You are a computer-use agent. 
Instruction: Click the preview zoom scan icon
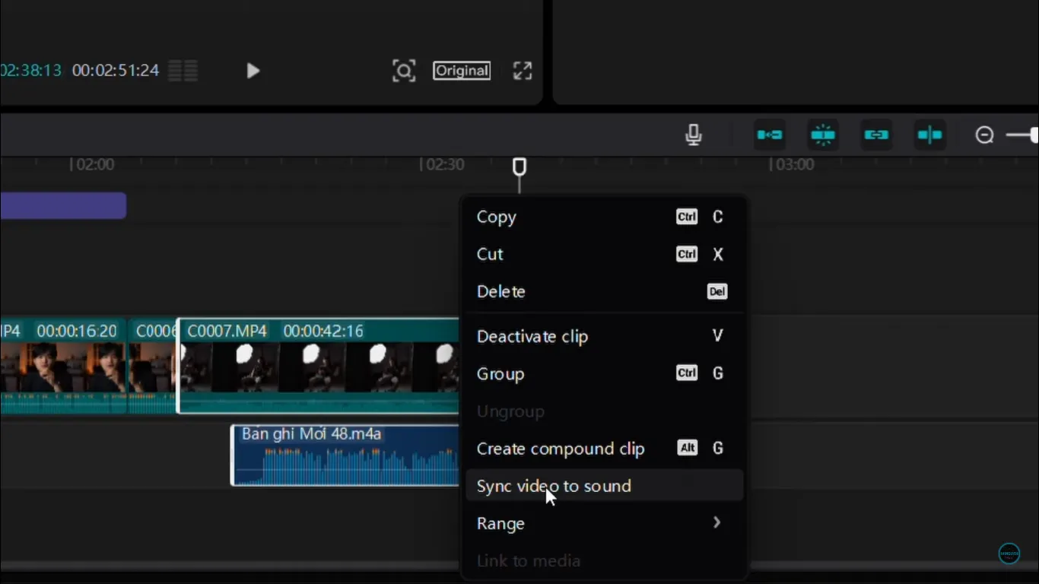point(404,71)
